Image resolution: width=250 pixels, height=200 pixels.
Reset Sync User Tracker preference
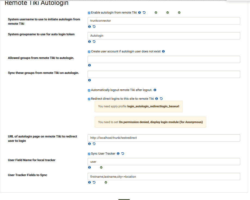coord(123,154)
